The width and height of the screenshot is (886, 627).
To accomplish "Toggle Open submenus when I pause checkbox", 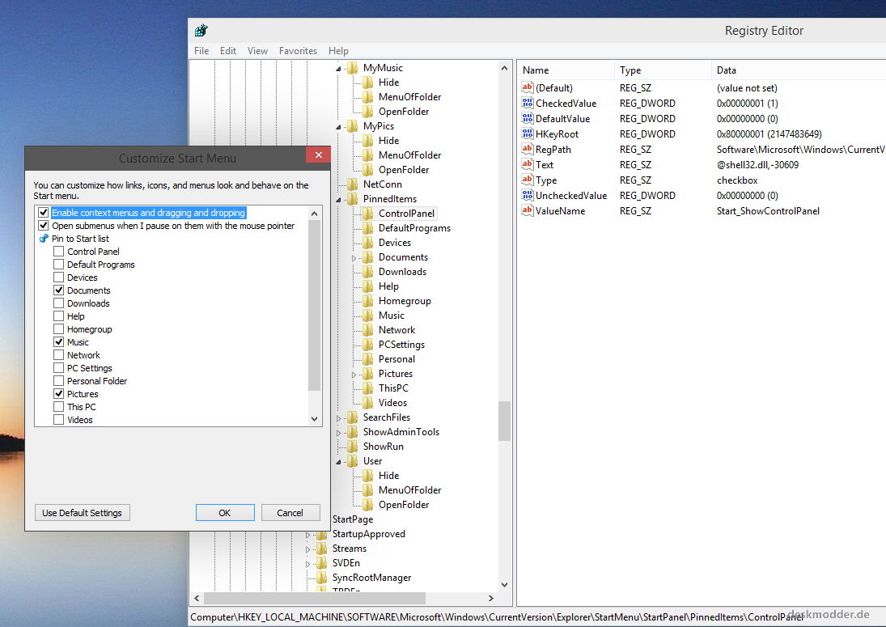I will coord(44,226).
